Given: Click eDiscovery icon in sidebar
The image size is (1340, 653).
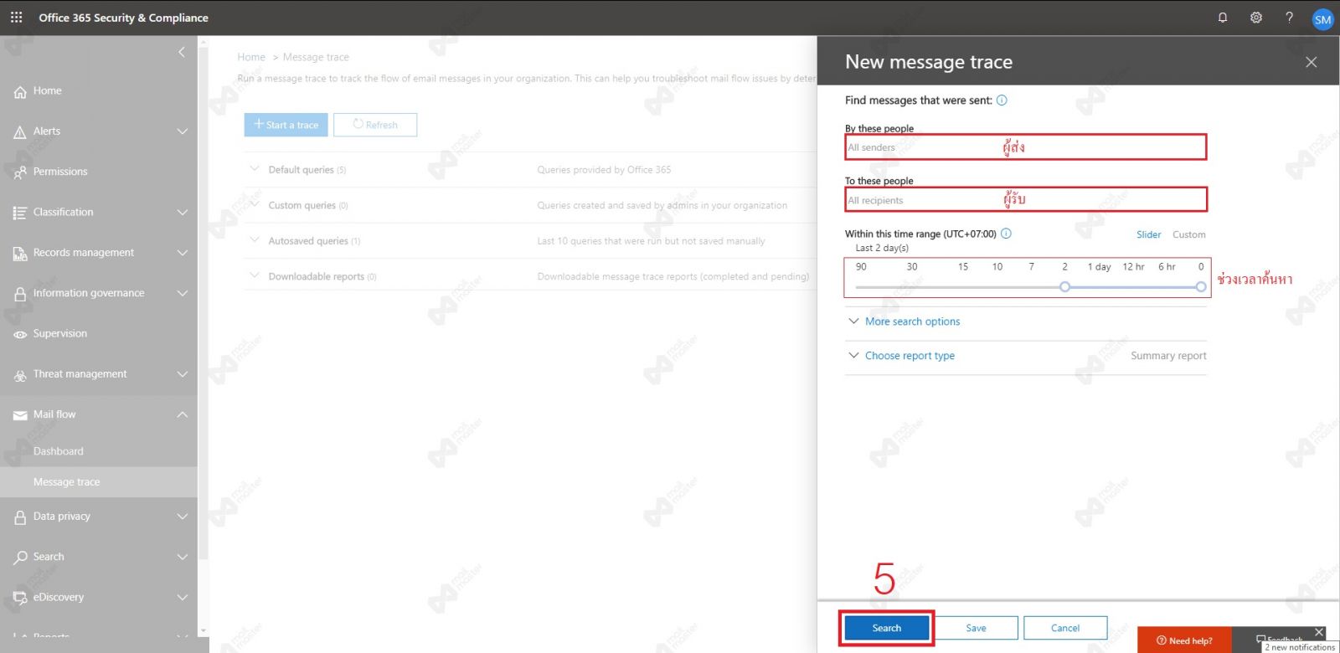Looking at the screenshot, I should (20, 598).
